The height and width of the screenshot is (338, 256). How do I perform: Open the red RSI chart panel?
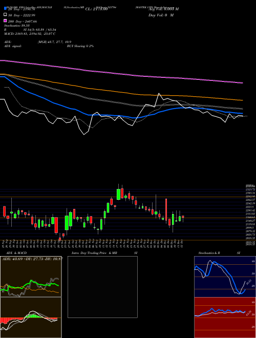tap(225, 318)
